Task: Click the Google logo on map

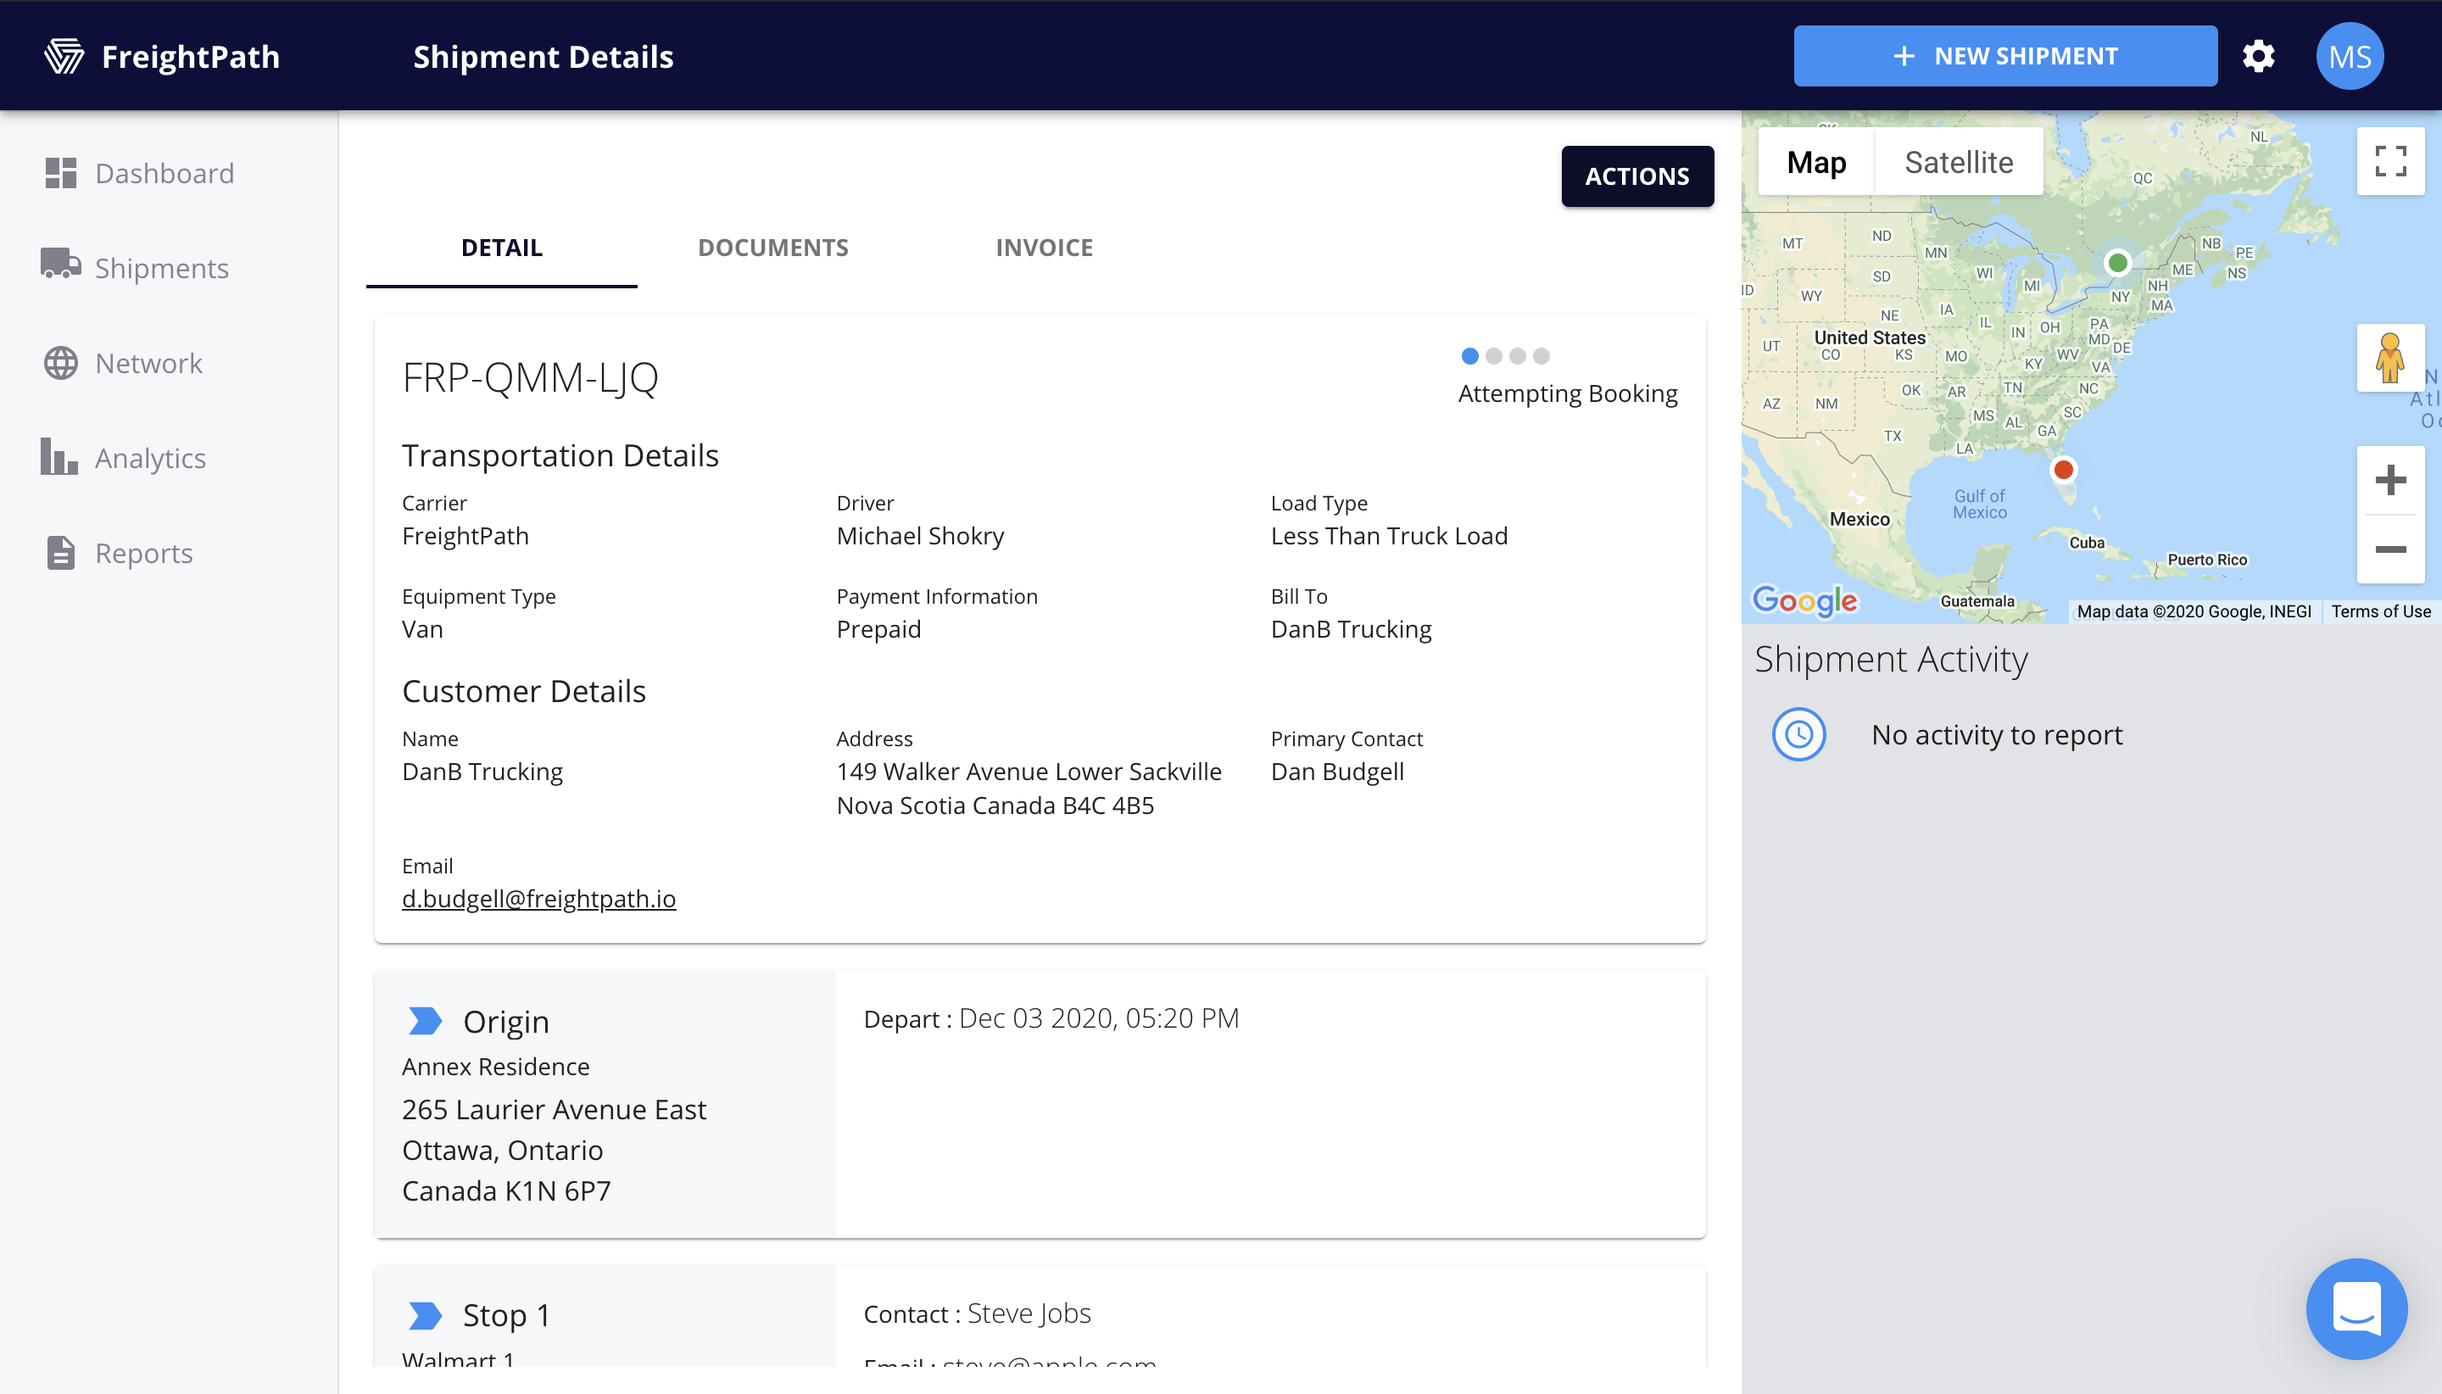Action: pyautogui.click(x=1804, y=600)
